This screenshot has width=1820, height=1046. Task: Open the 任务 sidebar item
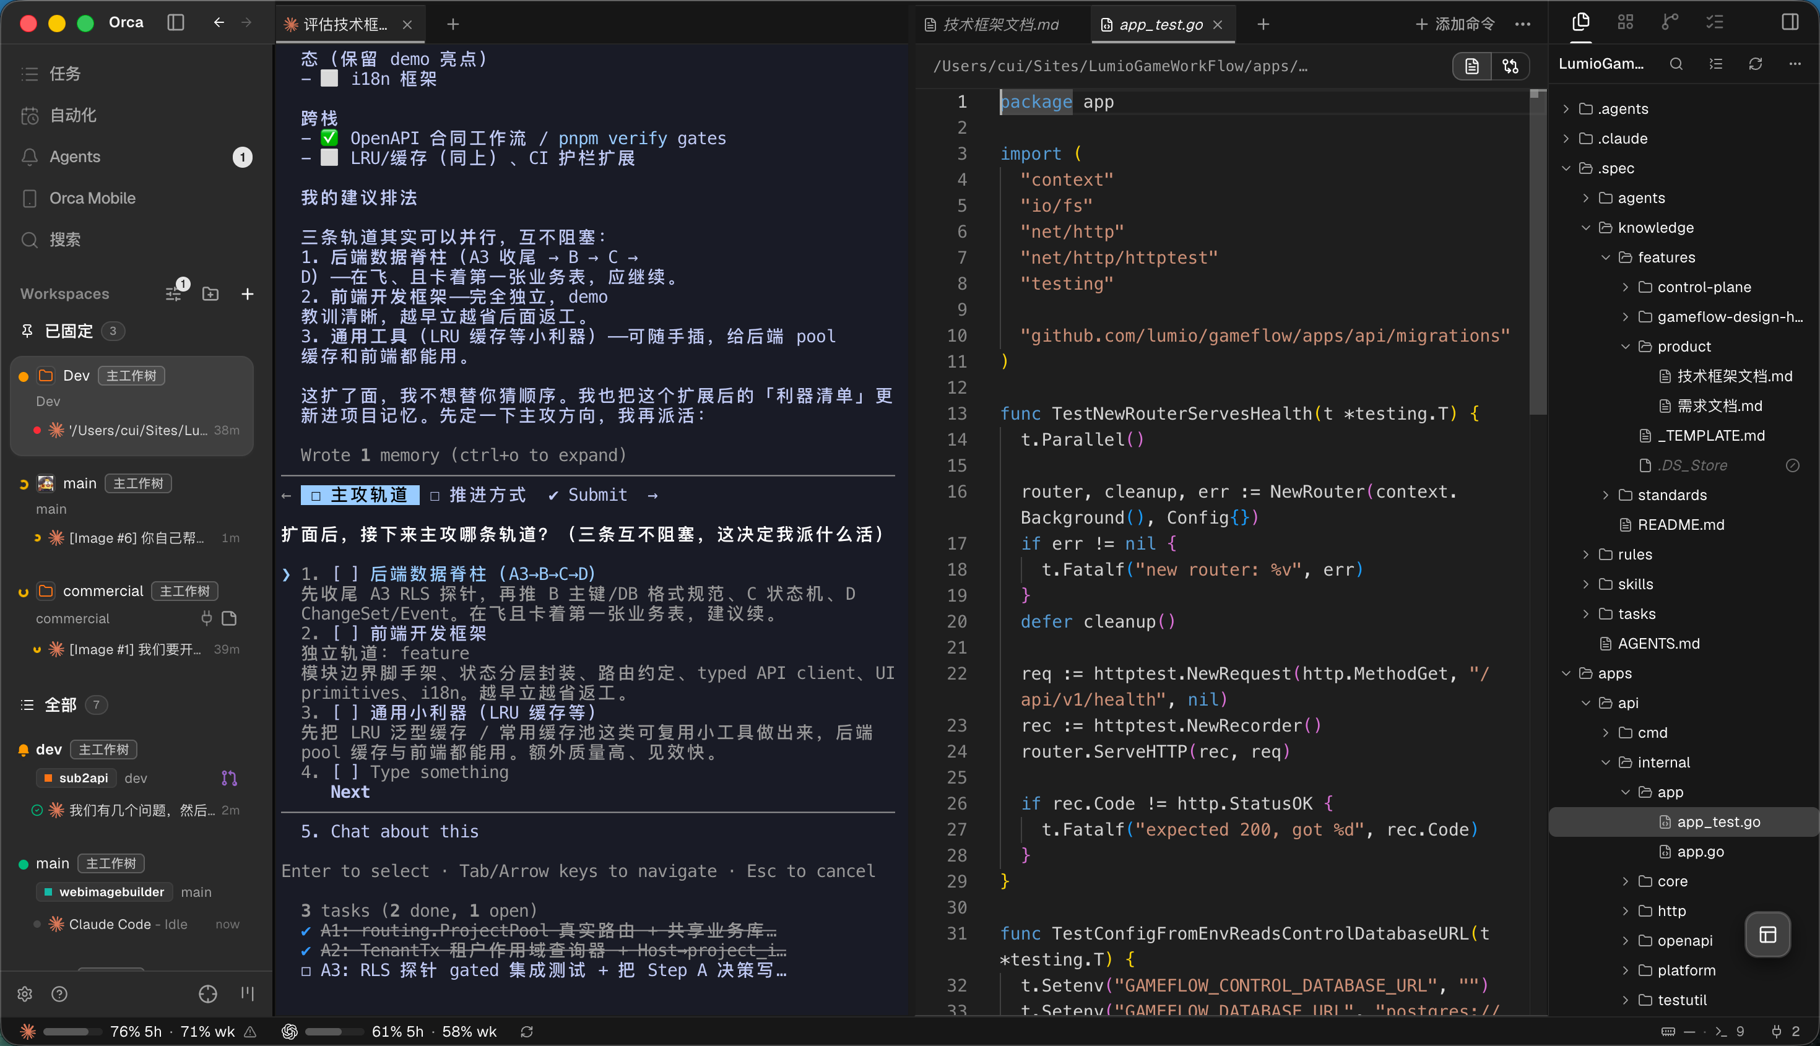(137, 73)
